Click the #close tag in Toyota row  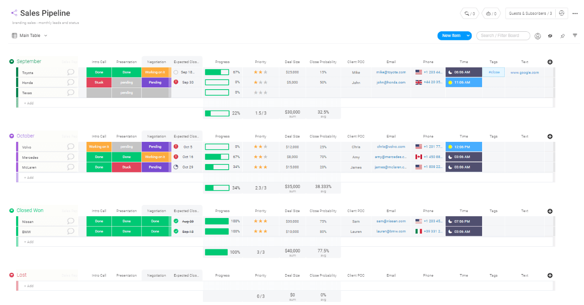(x=494, y=72)
